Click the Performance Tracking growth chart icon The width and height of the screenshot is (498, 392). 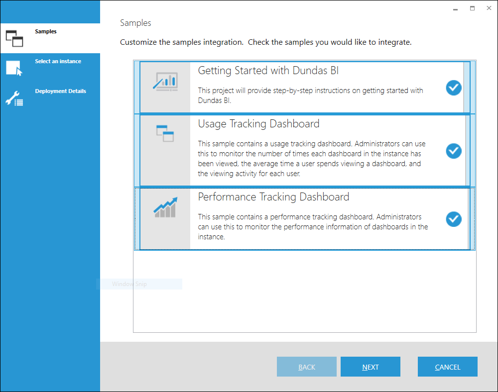click(x=165, y=207)
